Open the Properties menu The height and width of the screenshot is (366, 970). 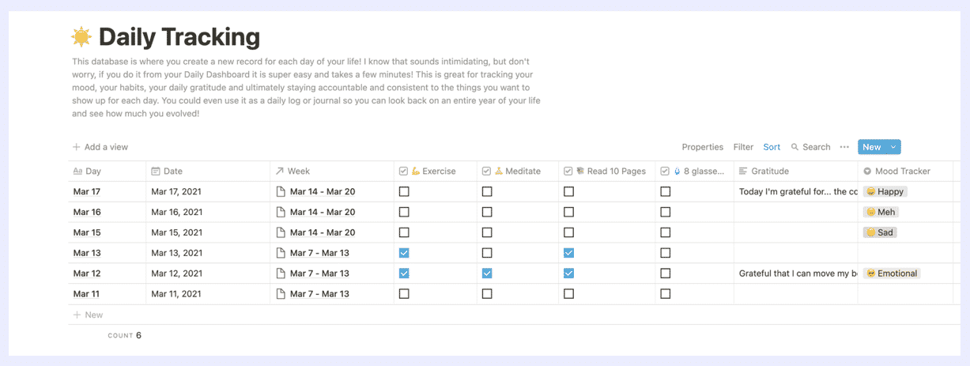[703, 147]
